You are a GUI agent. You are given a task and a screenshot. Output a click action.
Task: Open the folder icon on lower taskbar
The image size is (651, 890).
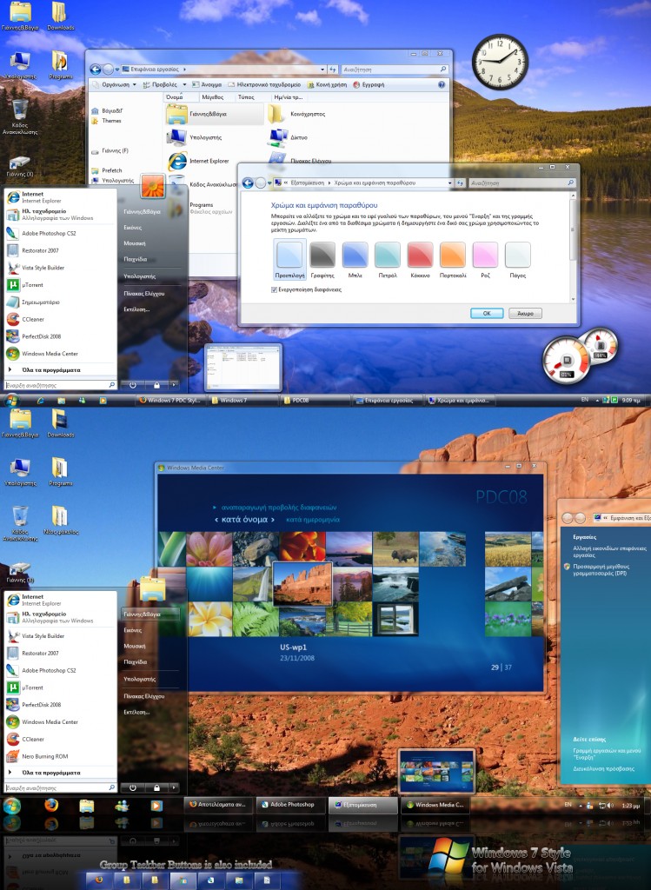(x=86, y=806)
